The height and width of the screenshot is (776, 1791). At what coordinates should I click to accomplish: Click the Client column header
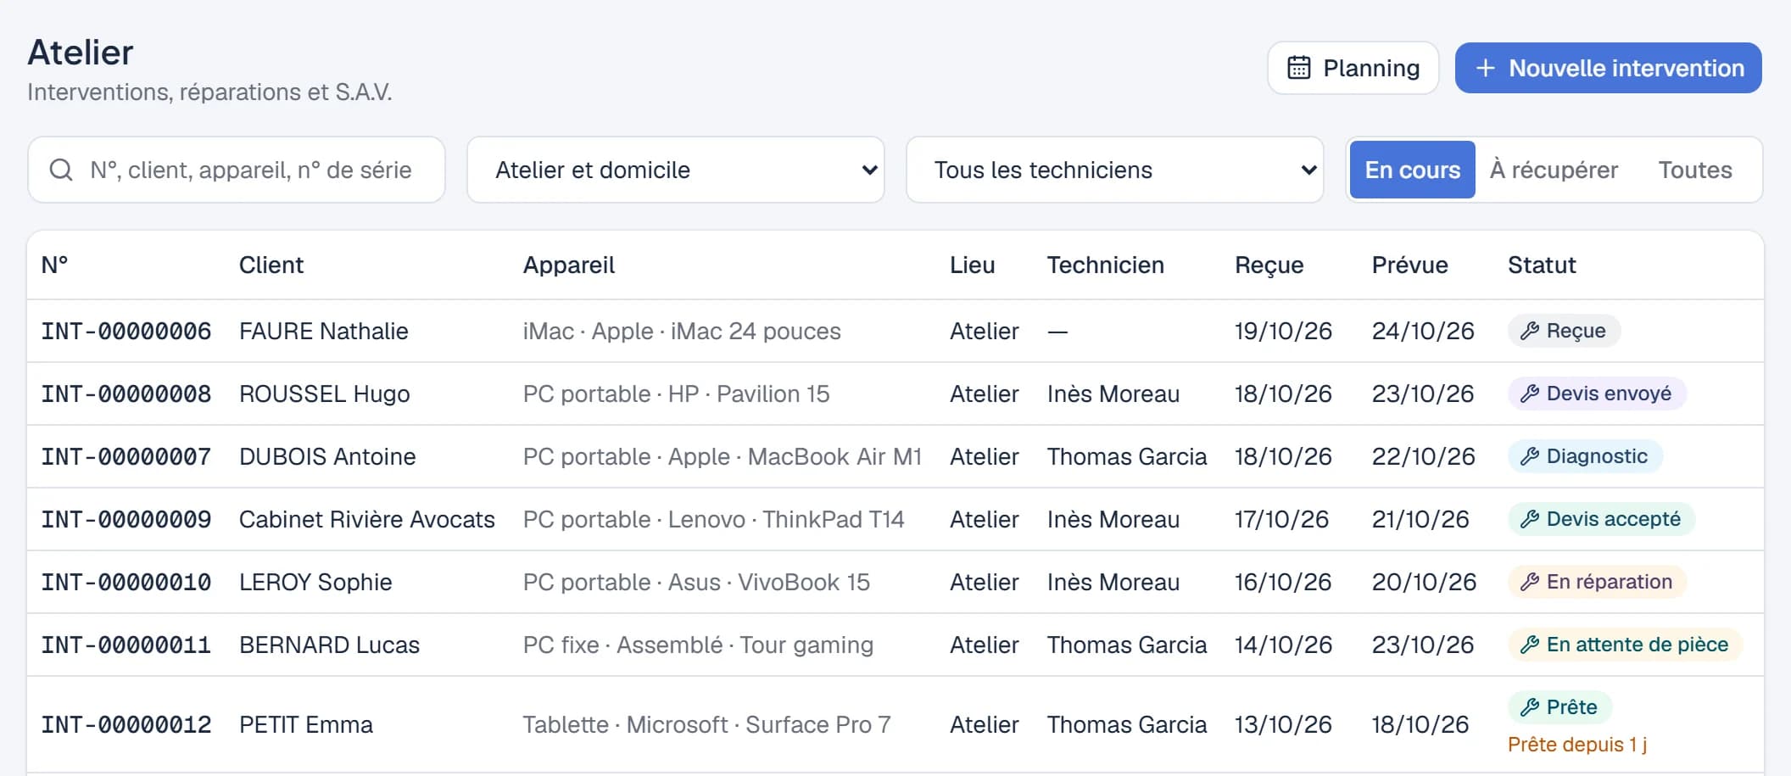pyautogui.click(x=271, y=265)
